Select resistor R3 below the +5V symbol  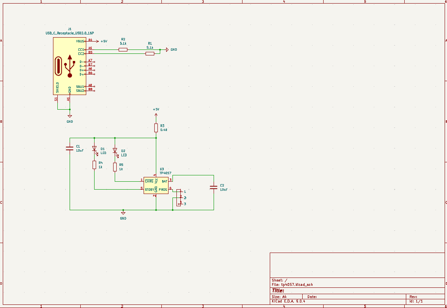(156, 127)
